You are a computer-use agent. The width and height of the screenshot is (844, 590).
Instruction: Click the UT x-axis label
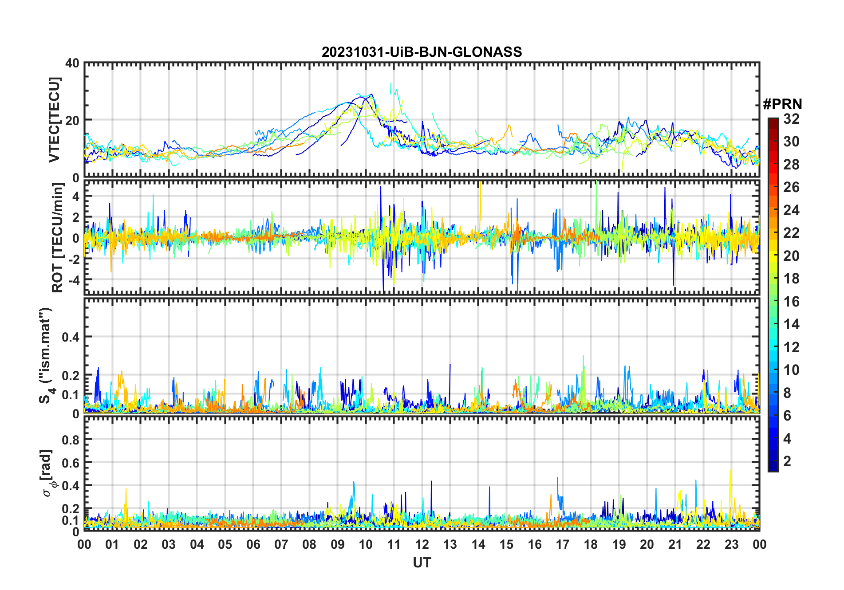[x=422, y=563]
